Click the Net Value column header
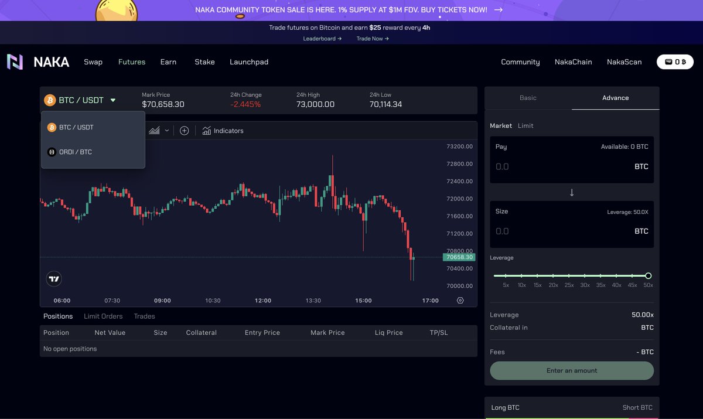 click(110, 332)
